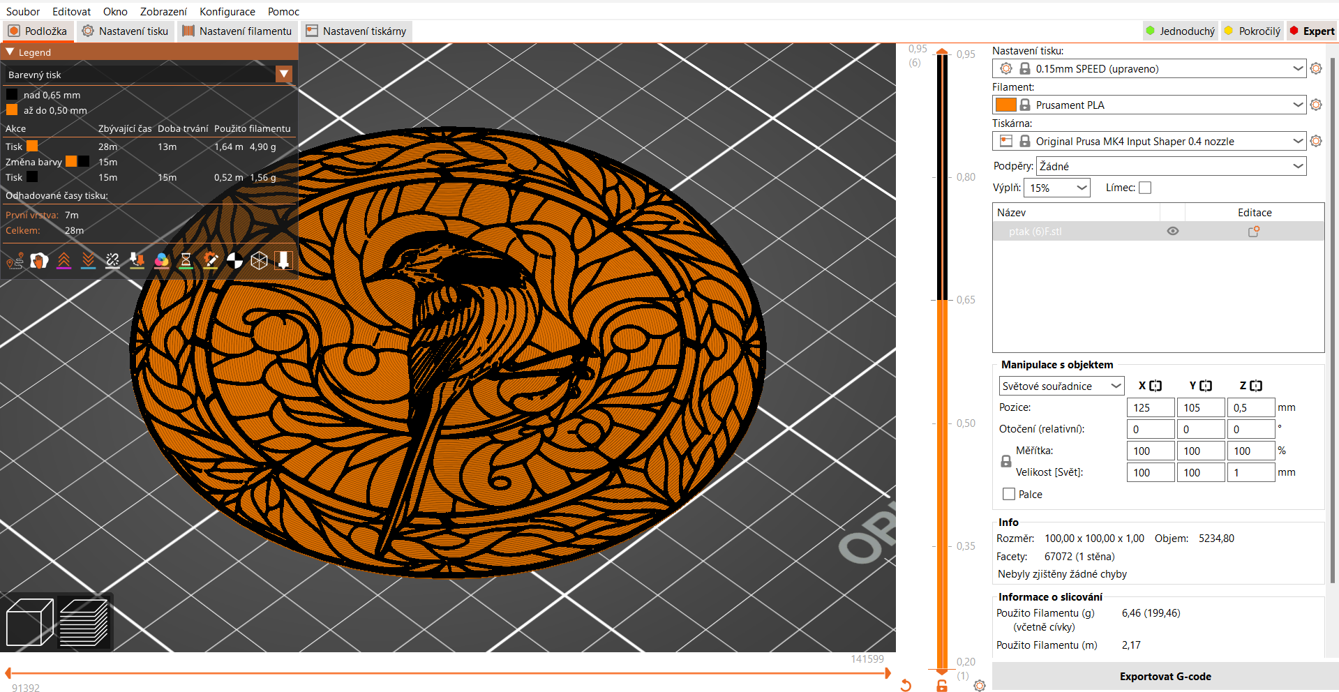Open filament settings gear next to Prusament PLA
1339x692 pixels.
click(1316, 105)
